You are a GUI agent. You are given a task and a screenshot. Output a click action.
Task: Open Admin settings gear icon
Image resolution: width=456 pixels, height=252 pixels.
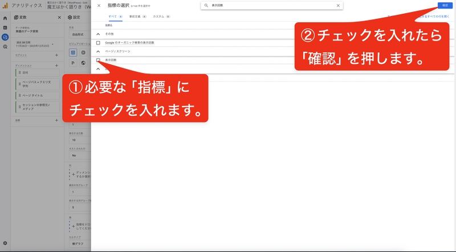5,243
